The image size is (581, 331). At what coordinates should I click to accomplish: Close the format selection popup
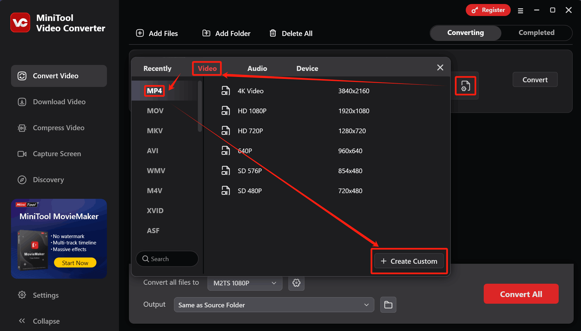click(440, 68)
